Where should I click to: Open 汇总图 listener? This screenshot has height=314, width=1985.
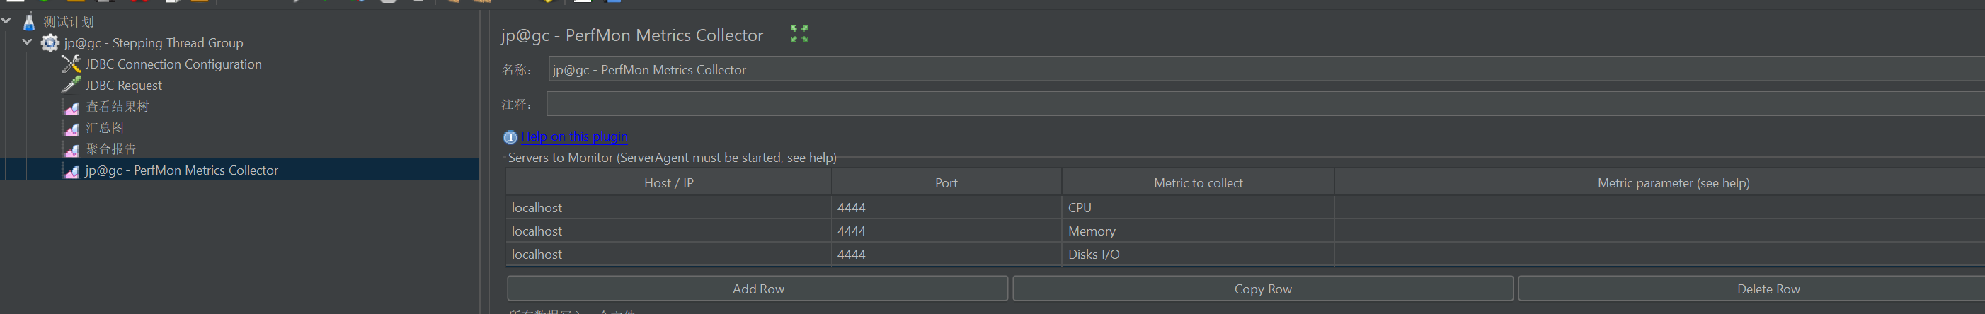(105, 128)
